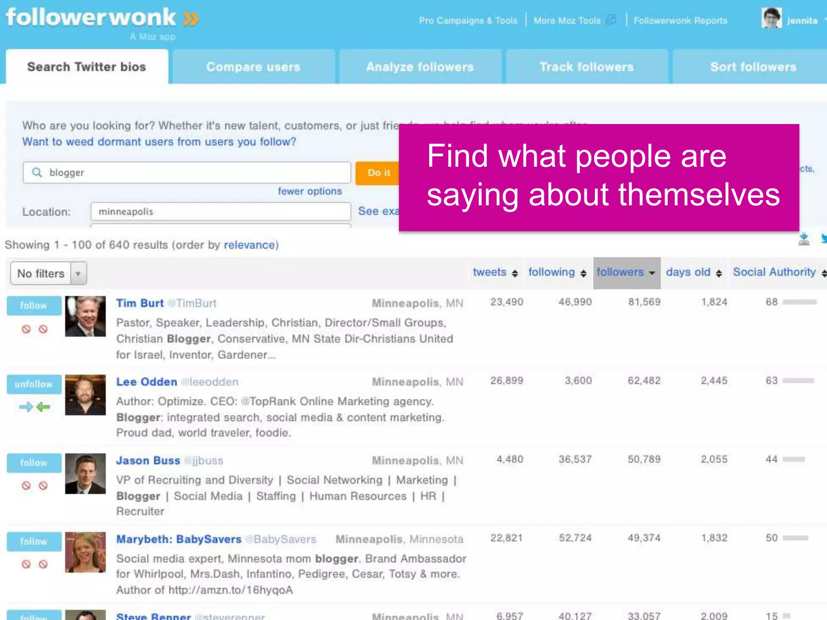The width and height of the screenshot is (827, 620).
Task: Switch to Analyze followers tab
Action: (420, 67)
